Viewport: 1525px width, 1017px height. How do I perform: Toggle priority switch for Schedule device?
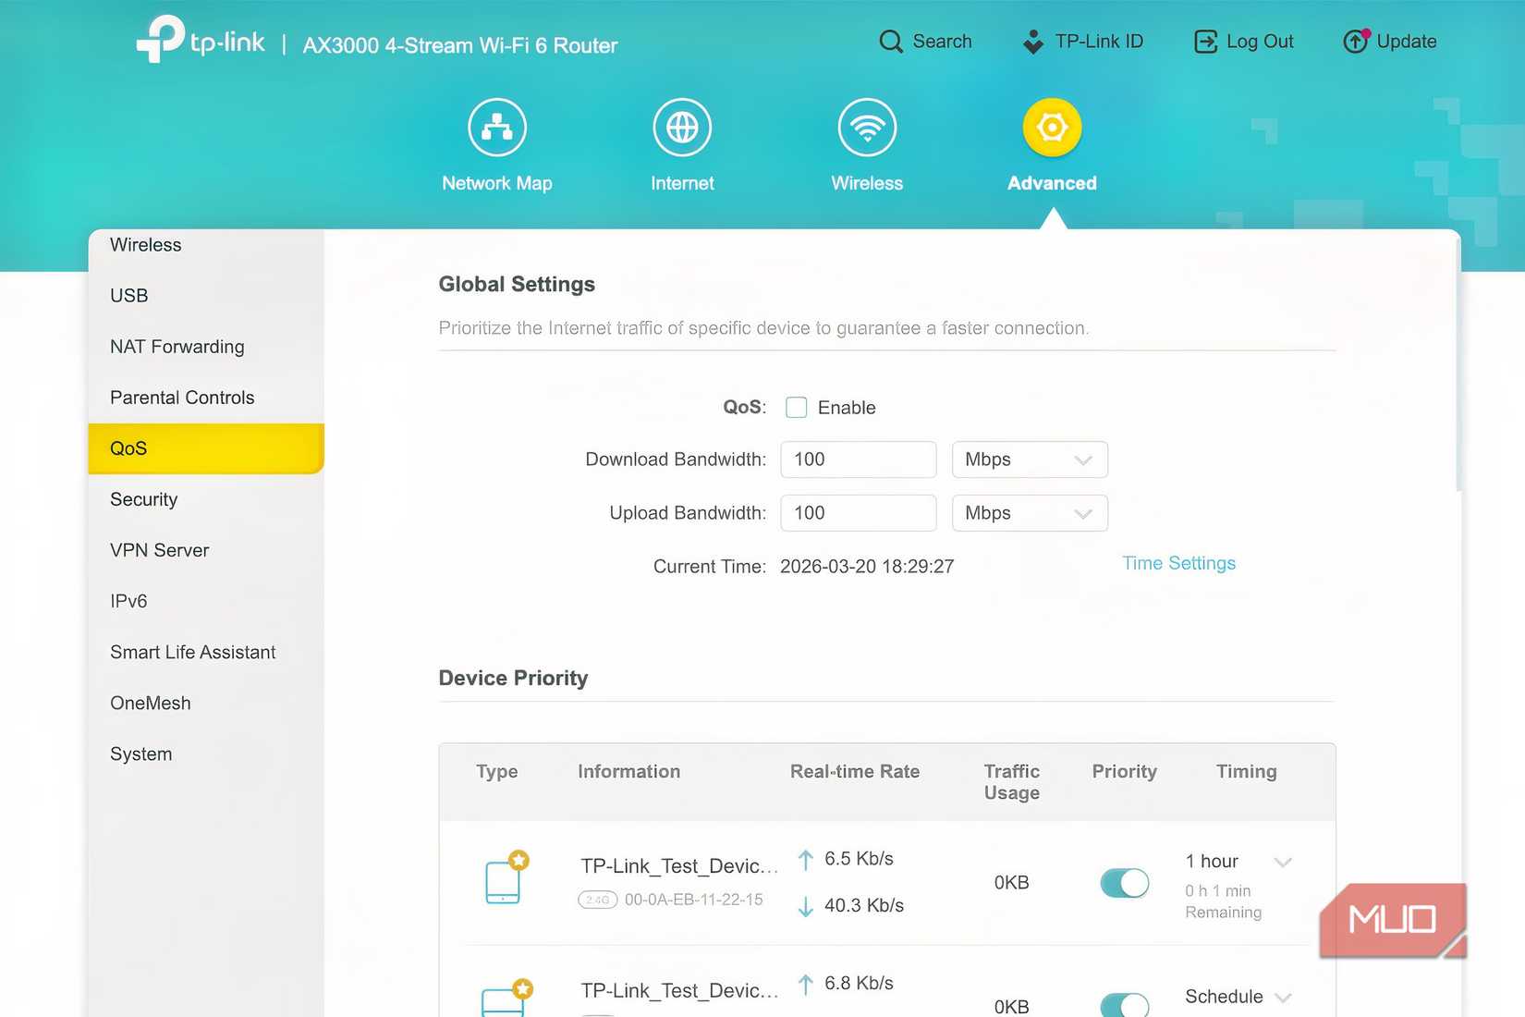point(1125,1005)
